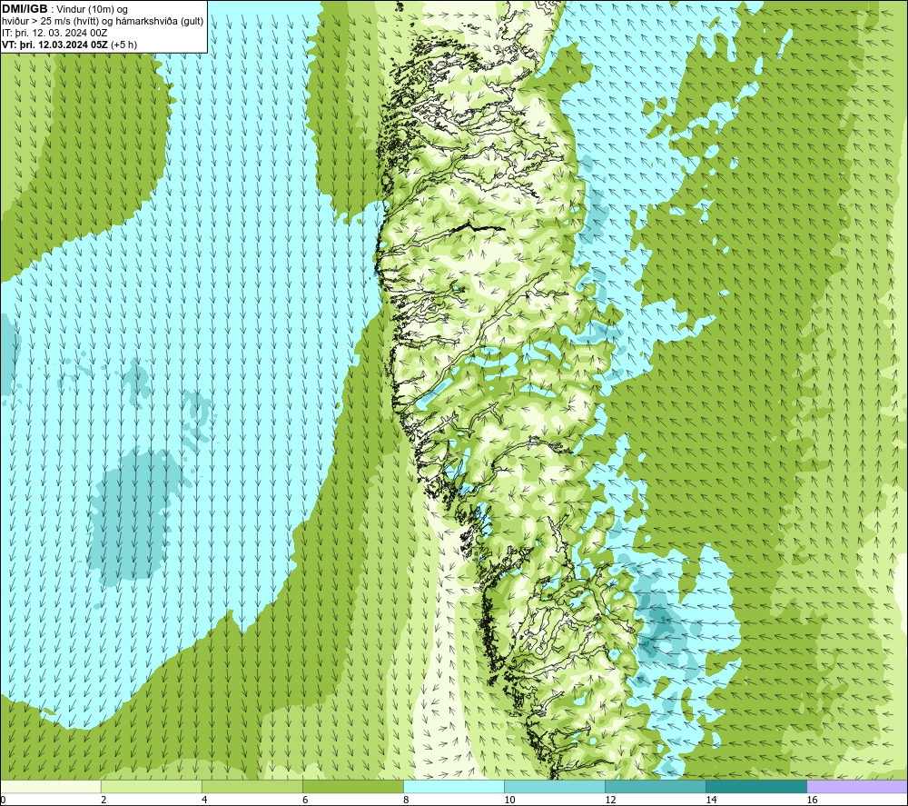Click the 6–8 m/s olive green legend swatch
The width and height of the screenshot is (908, 806).
coord(353,786)
